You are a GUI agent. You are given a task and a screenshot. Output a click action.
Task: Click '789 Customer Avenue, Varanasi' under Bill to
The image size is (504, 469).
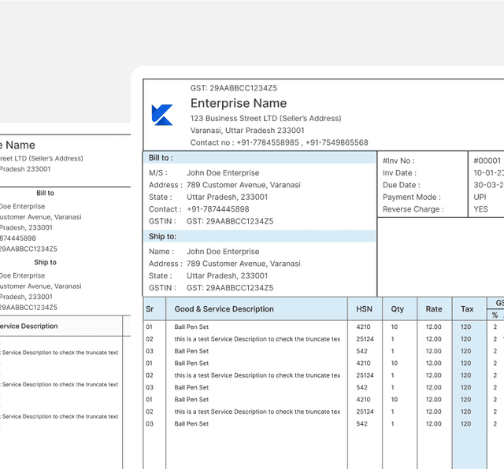(x=243, y=185)
